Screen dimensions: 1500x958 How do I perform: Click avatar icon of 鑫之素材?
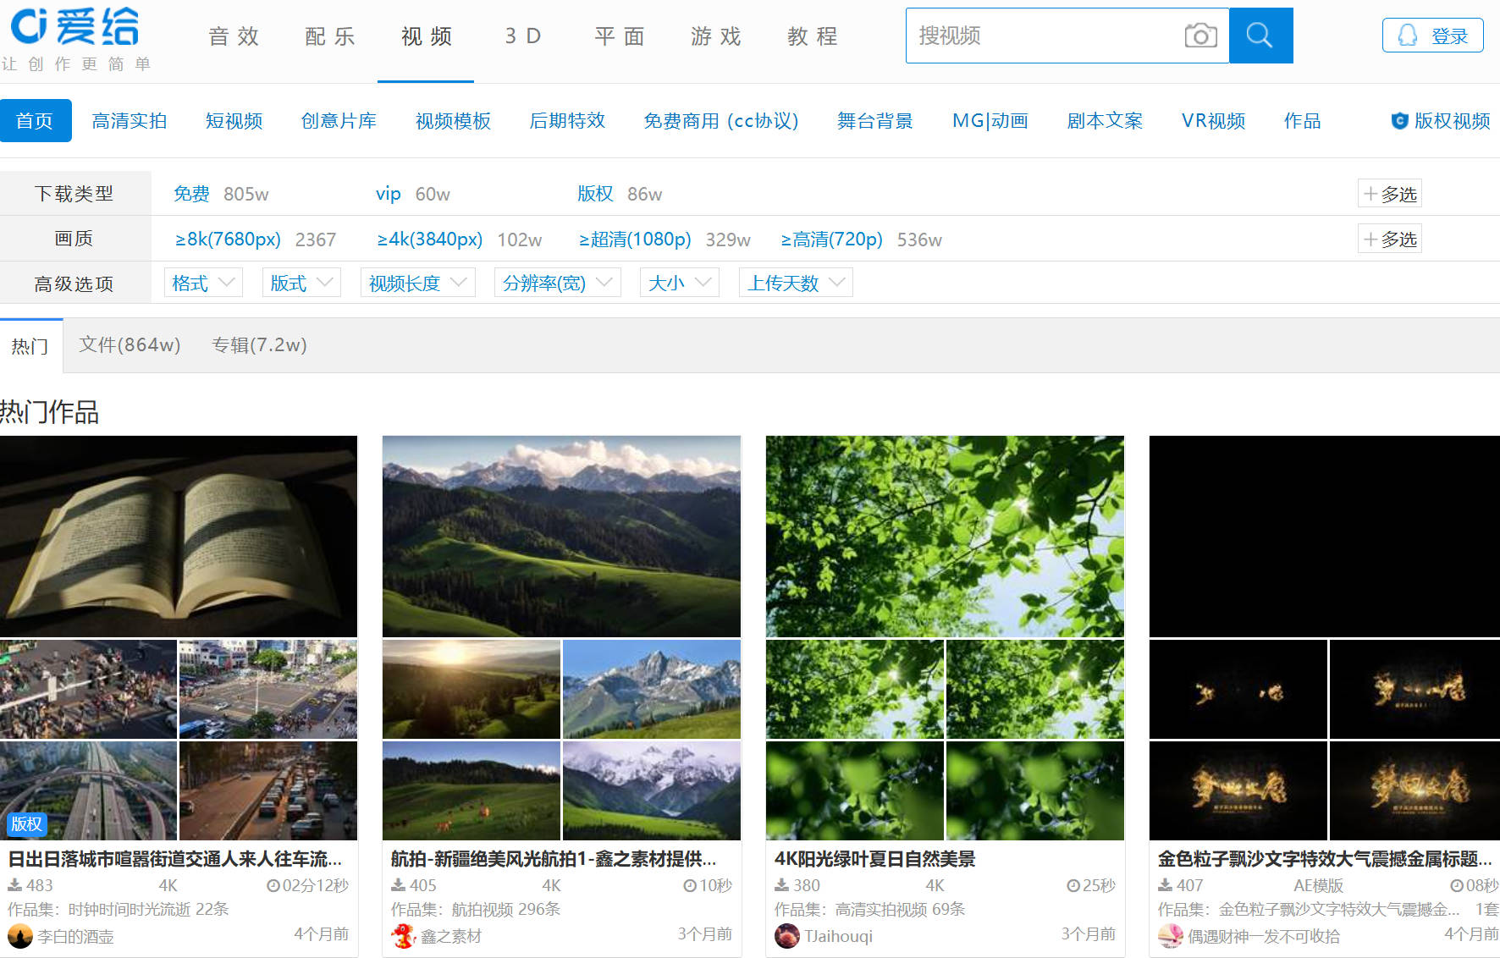tap(404, 936)
